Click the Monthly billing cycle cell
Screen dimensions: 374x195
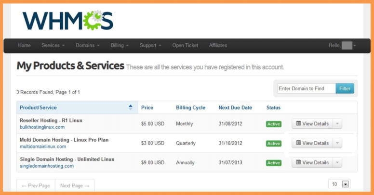coord(185,124)
